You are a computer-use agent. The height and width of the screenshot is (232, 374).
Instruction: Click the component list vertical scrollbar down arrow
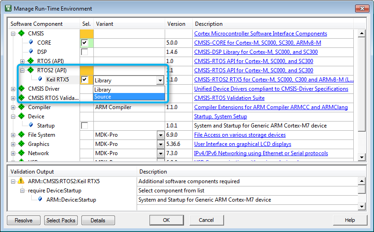point(362,157)
